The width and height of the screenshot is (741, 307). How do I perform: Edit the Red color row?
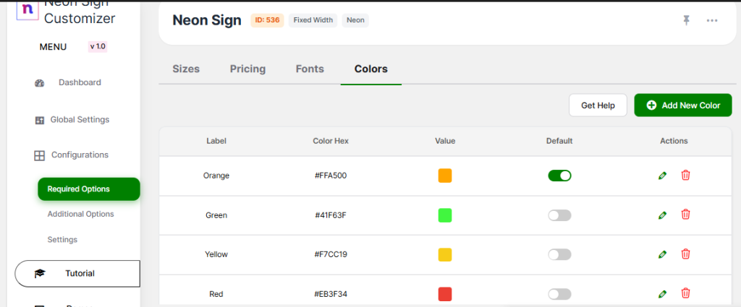[662, 294]
